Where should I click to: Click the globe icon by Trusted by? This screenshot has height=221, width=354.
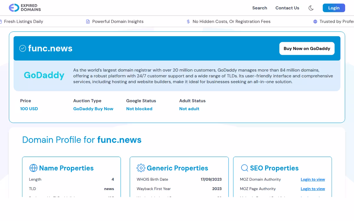click(x=315, y=22)
